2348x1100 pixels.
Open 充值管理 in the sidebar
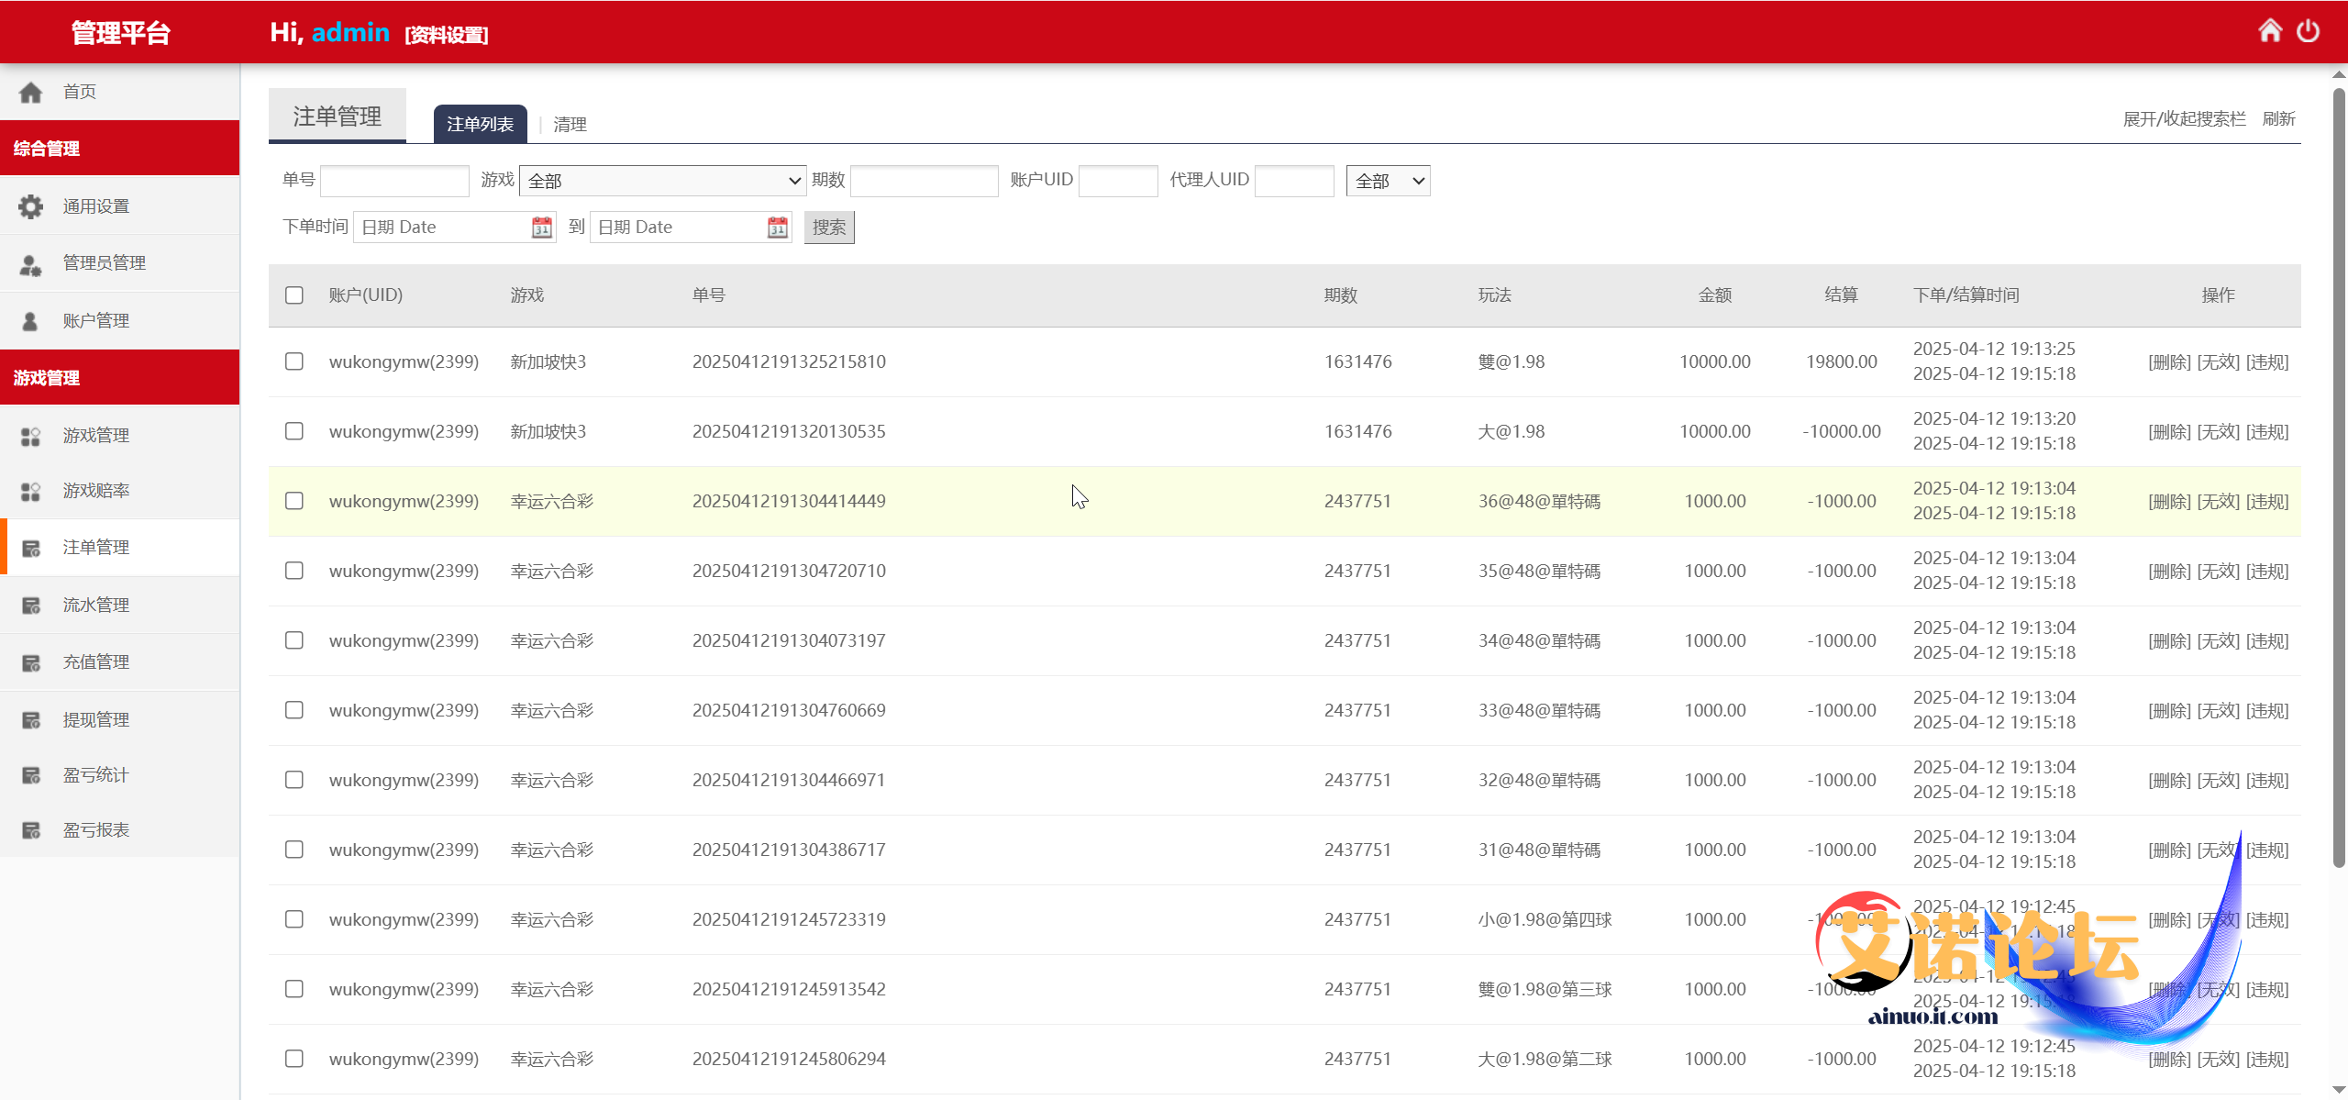119,662
